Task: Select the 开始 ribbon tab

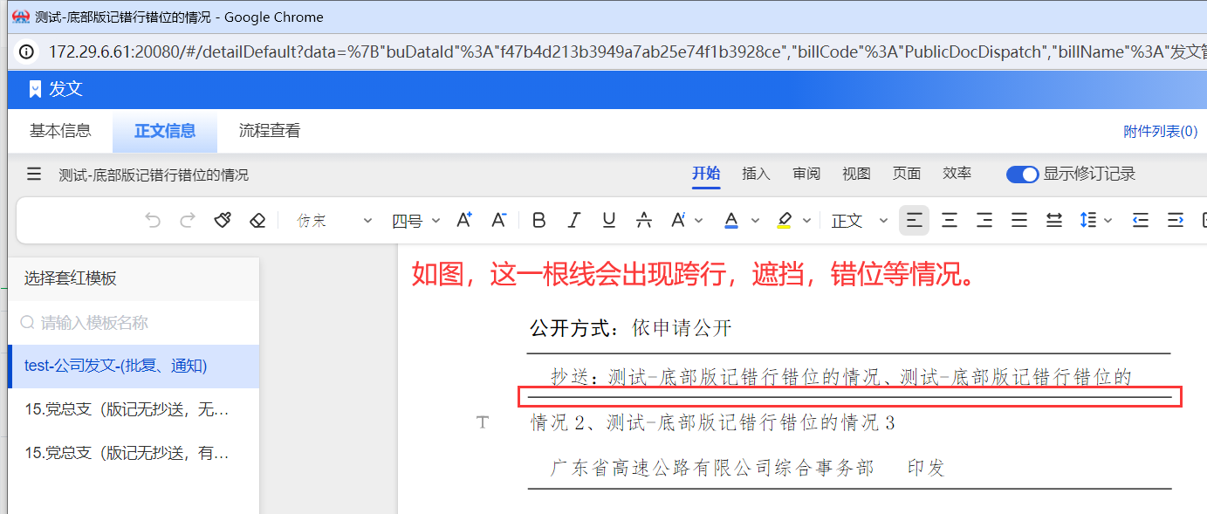Action: pyautogui.click(x=706, y=174)
